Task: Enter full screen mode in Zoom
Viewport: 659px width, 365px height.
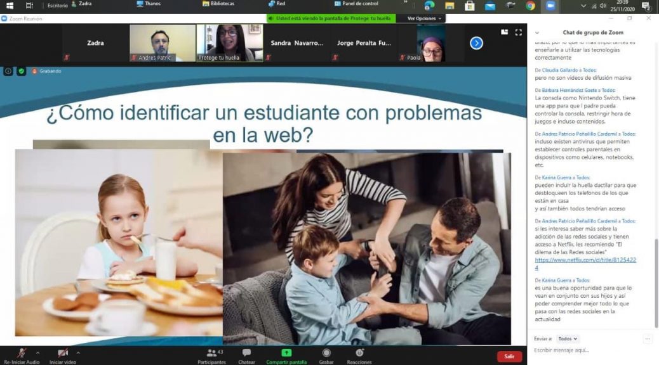Action: (x=518, y=32)
